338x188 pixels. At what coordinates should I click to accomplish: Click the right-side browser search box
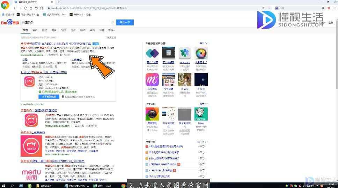click(x=300, y=8)
